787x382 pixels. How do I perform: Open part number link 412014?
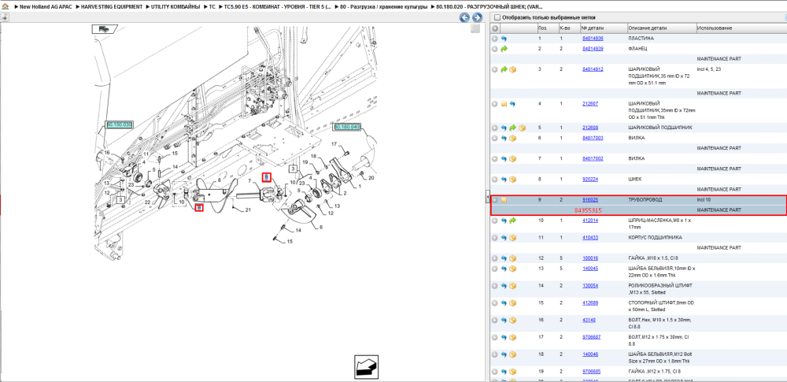590,221
